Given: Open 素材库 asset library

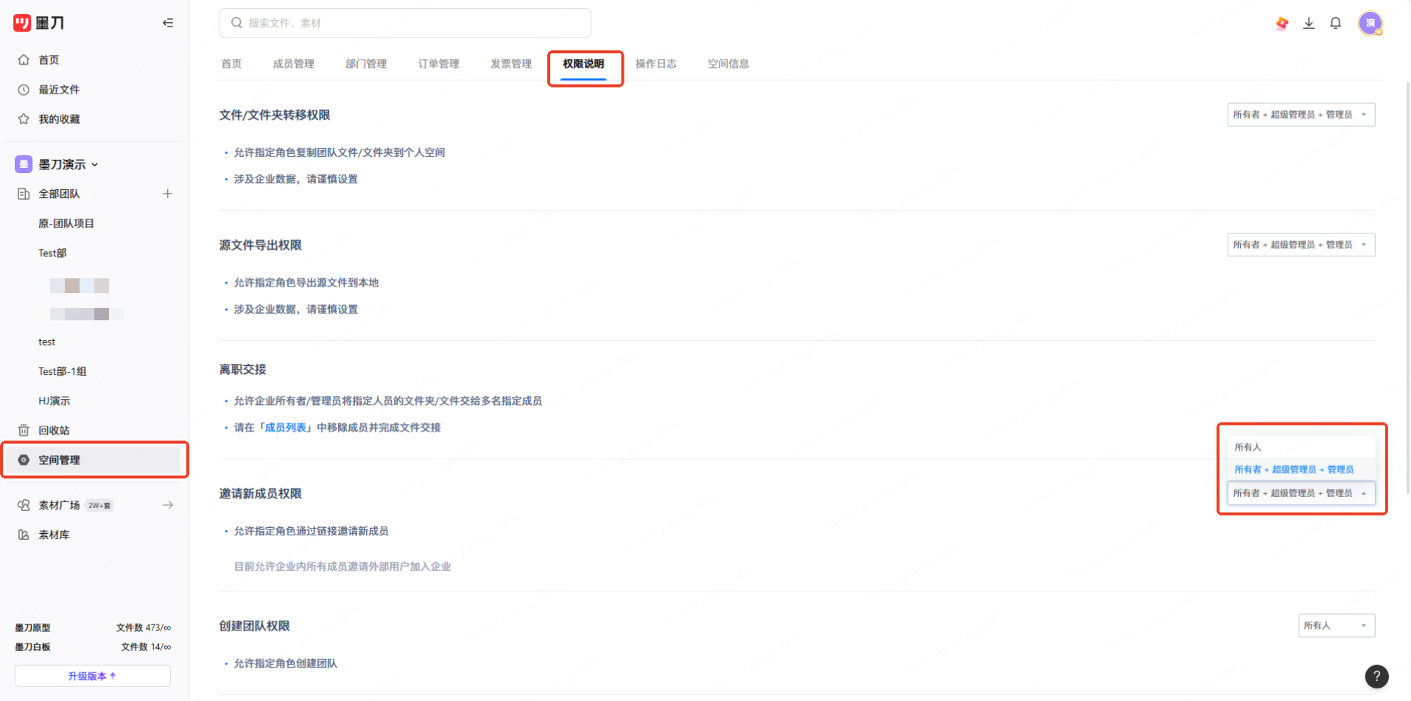Looking at the screenshot, I should pyautogui.click(x=54, y=535).
